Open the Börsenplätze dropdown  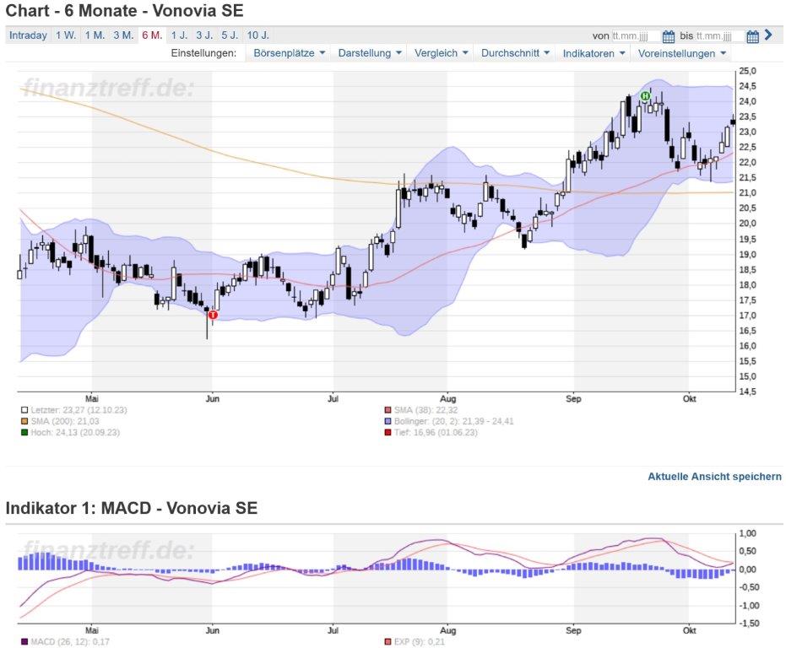point(289,53)
